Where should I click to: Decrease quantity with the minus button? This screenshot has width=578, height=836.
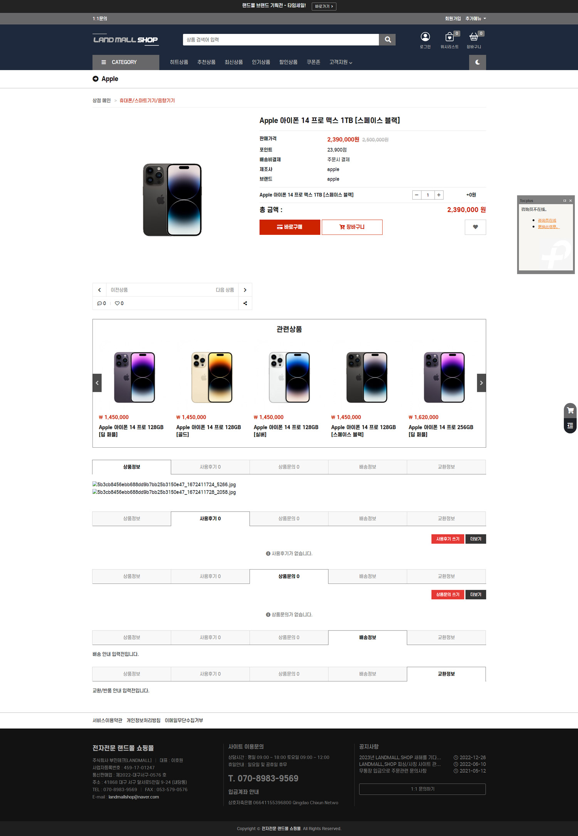[x=417, y=195]
